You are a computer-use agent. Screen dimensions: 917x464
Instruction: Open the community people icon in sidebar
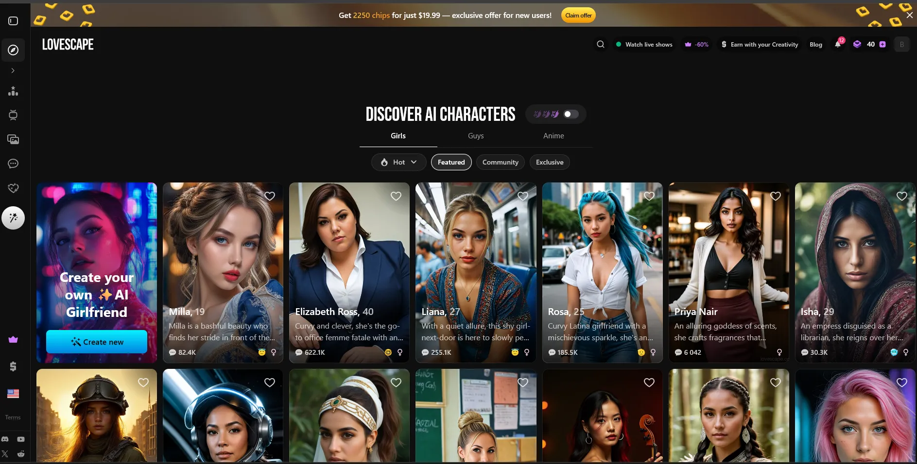point(13,91)
